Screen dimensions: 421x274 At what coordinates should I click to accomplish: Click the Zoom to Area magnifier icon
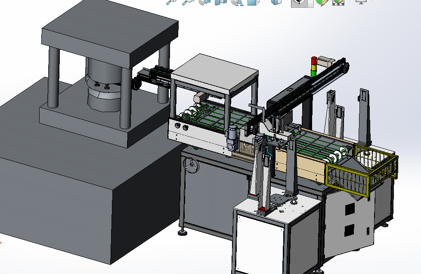click(188, 2)
